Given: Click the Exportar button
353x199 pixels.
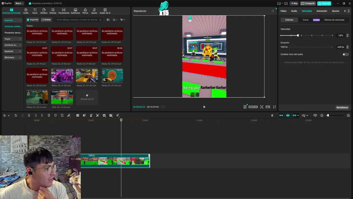Looking at the screenshot, I should [x=324, y=3].
